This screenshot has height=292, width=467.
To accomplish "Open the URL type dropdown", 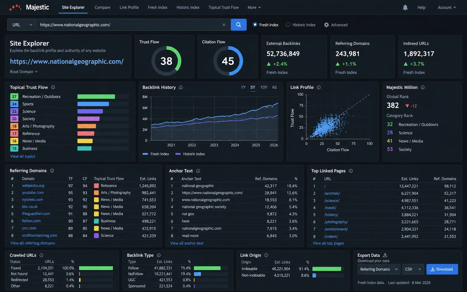I will click(22, 25).
